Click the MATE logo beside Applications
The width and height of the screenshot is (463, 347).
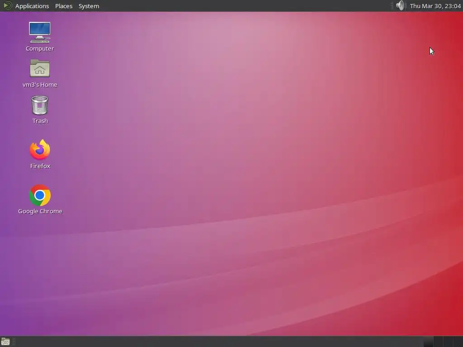point(7,5)
